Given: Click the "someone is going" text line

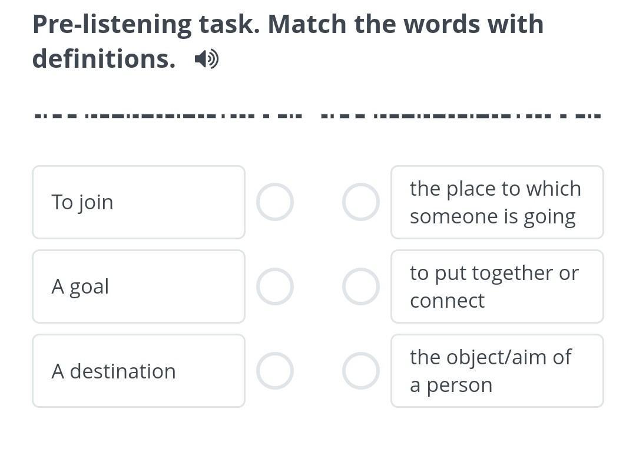Looking at the screenshot, I should click(492, 216).
